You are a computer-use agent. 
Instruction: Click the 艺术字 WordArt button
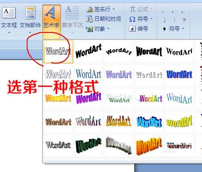click(x=52, y=17)
